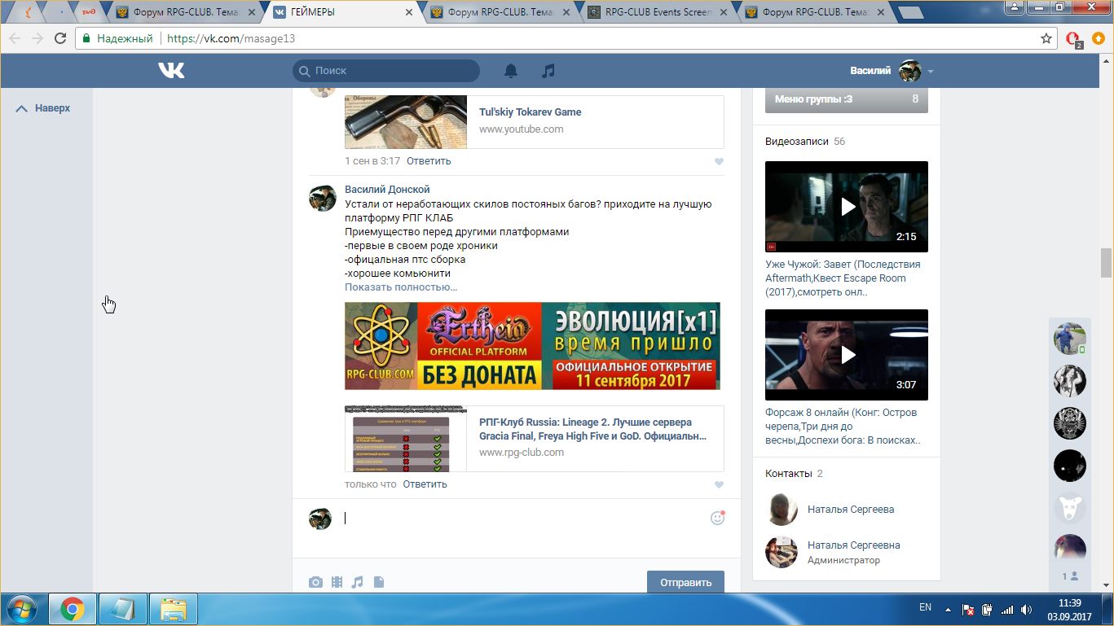Screen dimensions: 1114x626
Task: Open Уже Чужой: Завет video title
Action: (x=843, y=278)
